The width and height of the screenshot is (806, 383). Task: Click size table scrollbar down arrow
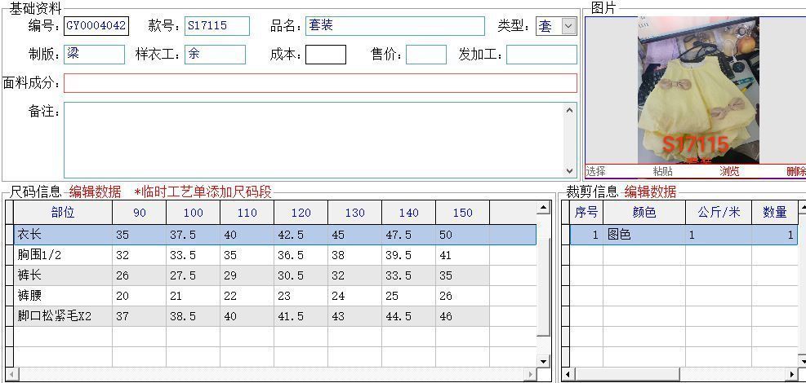[x=545, y=362]
